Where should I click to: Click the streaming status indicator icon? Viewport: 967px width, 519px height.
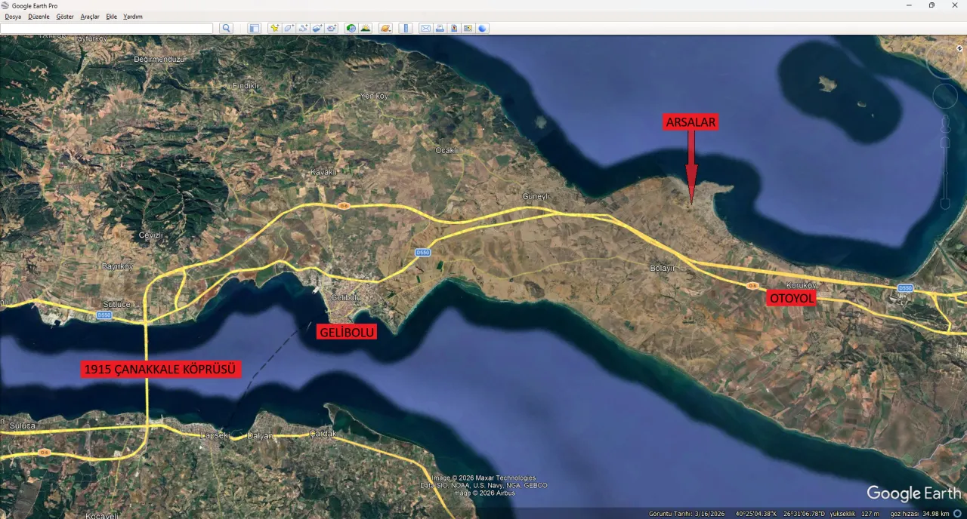click(957, 514)
